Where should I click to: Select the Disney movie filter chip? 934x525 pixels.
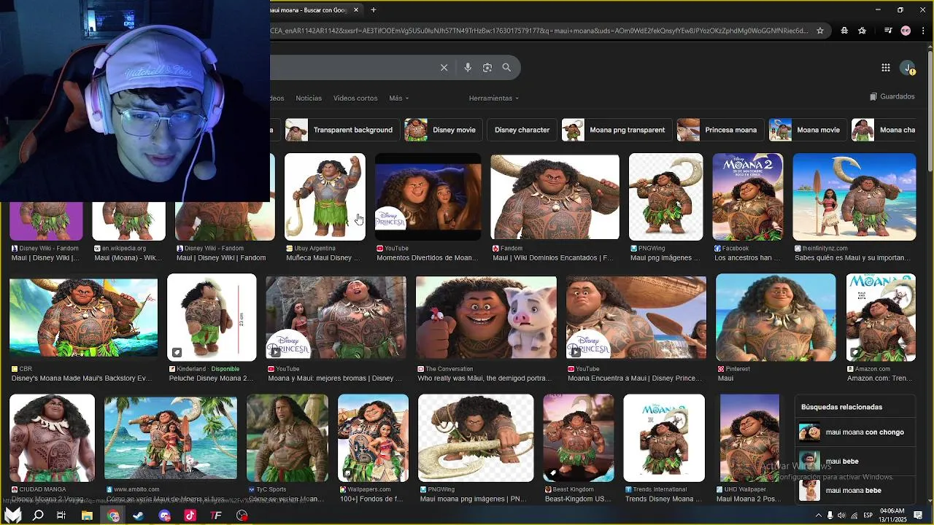[443, 130]
